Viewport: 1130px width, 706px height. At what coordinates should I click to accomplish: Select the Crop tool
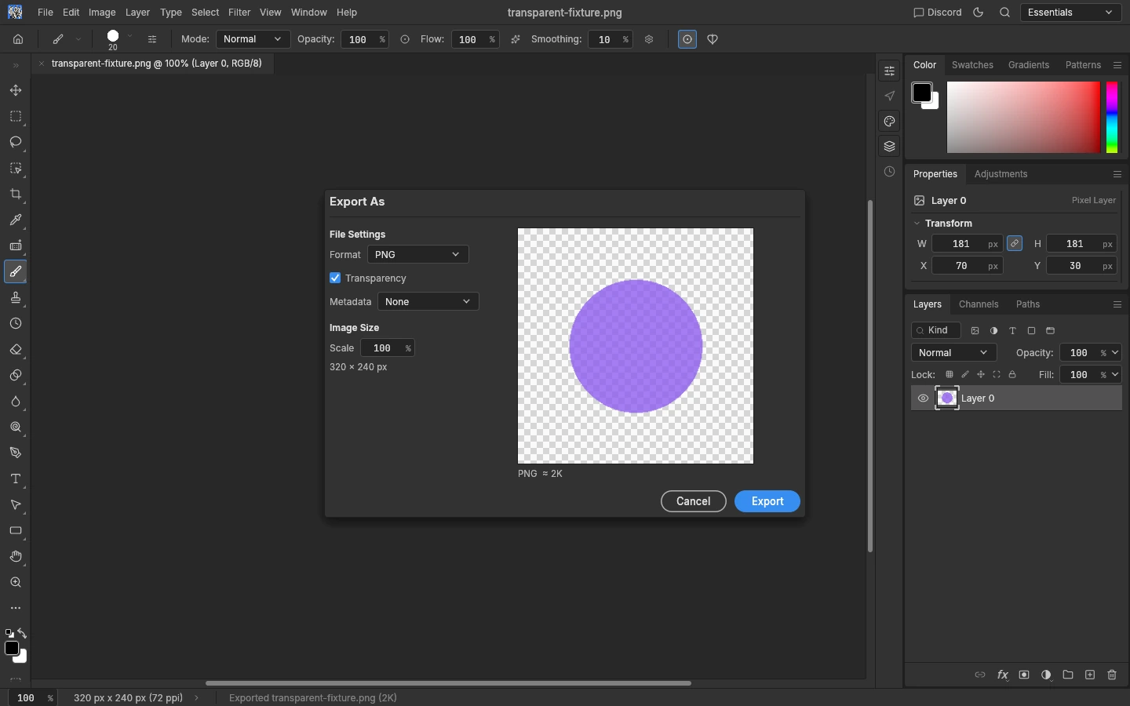16,195
